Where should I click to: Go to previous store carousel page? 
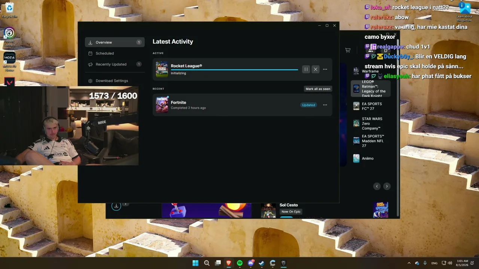pos(377,186)
